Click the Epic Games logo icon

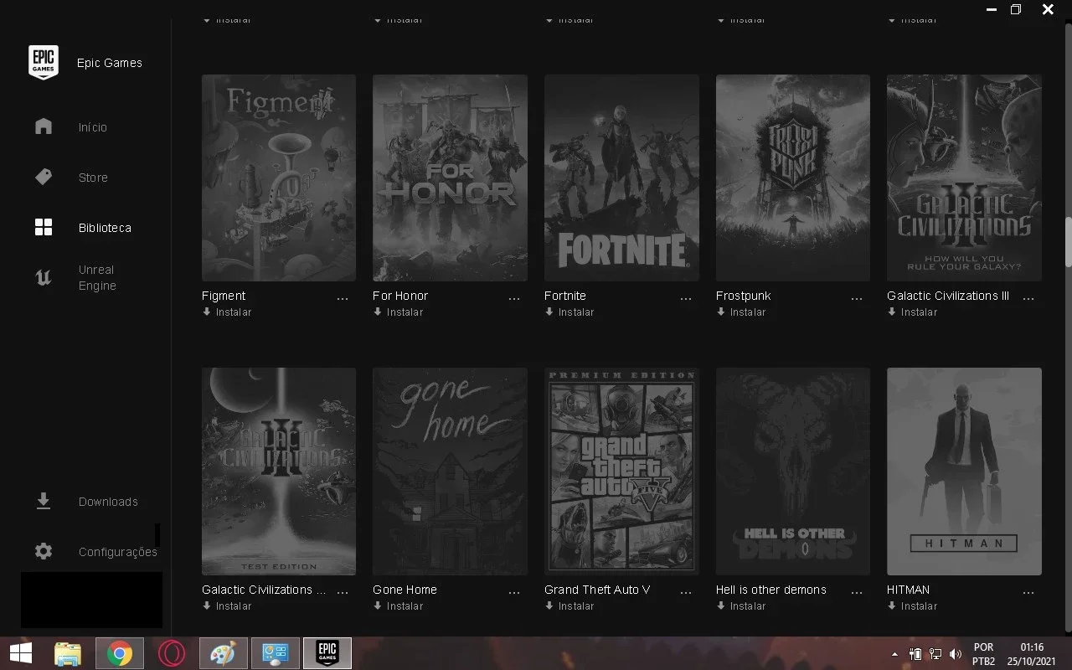coord(44,63)
